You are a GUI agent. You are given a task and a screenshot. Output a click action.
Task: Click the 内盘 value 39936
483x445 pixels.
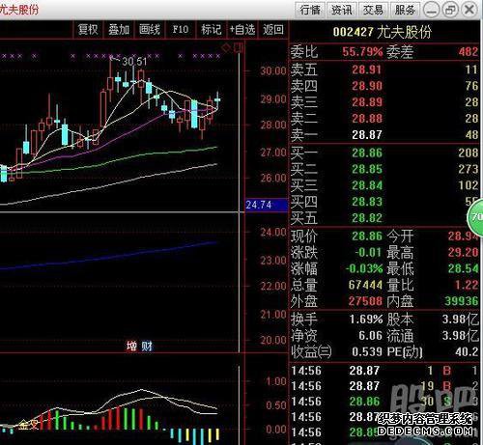click(x=461, y=301)
